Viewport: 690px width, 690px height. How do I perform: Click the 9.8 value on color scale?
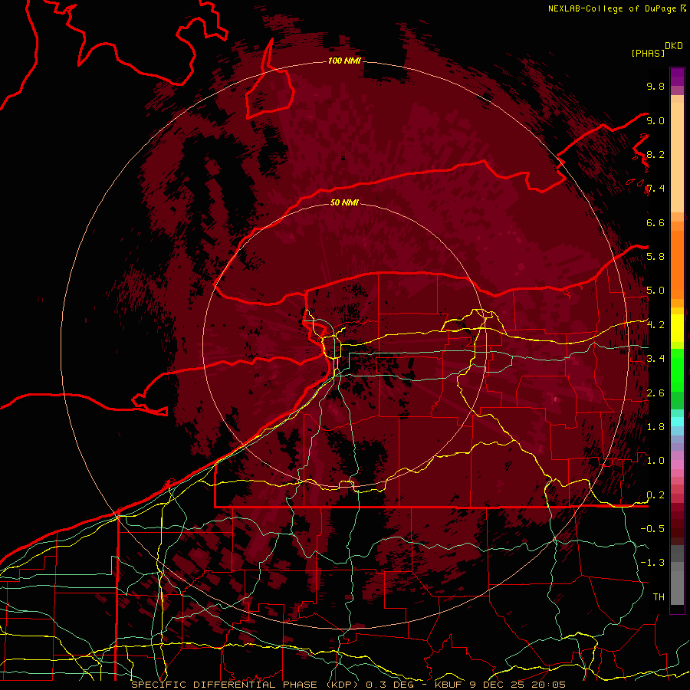(655, 86)
